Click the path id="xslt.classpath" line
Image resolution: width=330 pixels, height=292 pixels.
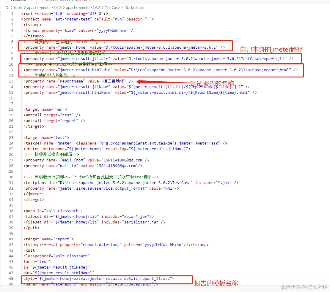click(x=53, y=211)
